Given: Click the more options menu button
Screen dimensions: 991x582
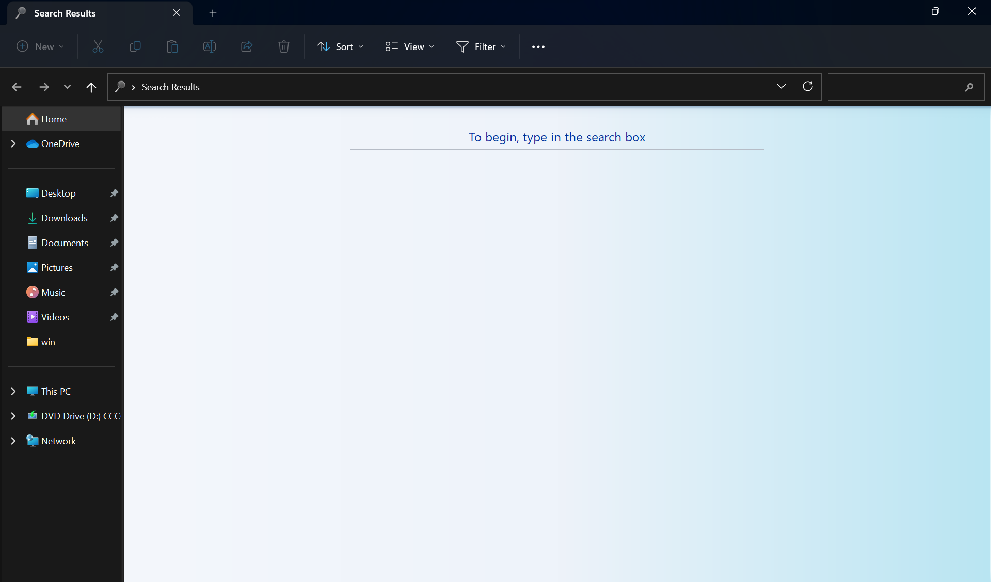Looking at the screenshot, I should pyautogui.click(x=538, y=46).
